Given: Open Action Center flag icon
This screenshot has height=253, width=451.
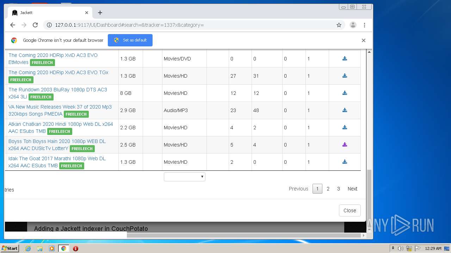Looking at the screenshot, I should point(417,248).
